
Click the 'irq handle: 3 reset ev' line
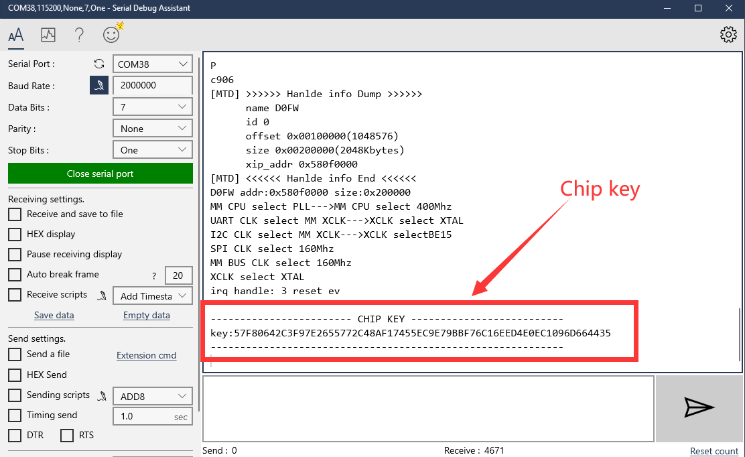click(275, 291)
